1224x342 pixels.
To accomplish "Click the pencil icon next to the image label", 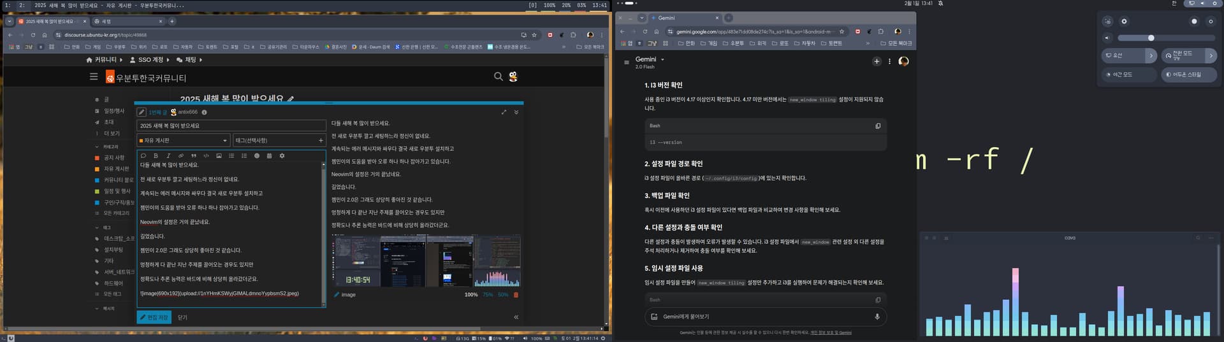I will tap(337, 295).
